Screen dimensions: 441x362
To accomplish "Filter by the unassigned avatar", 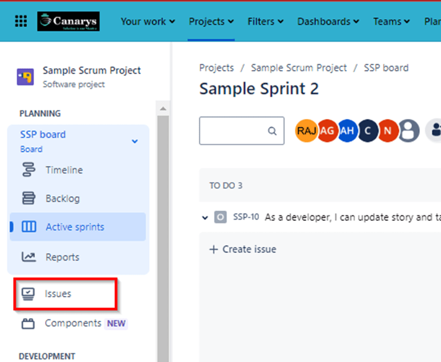I will 409,130.
